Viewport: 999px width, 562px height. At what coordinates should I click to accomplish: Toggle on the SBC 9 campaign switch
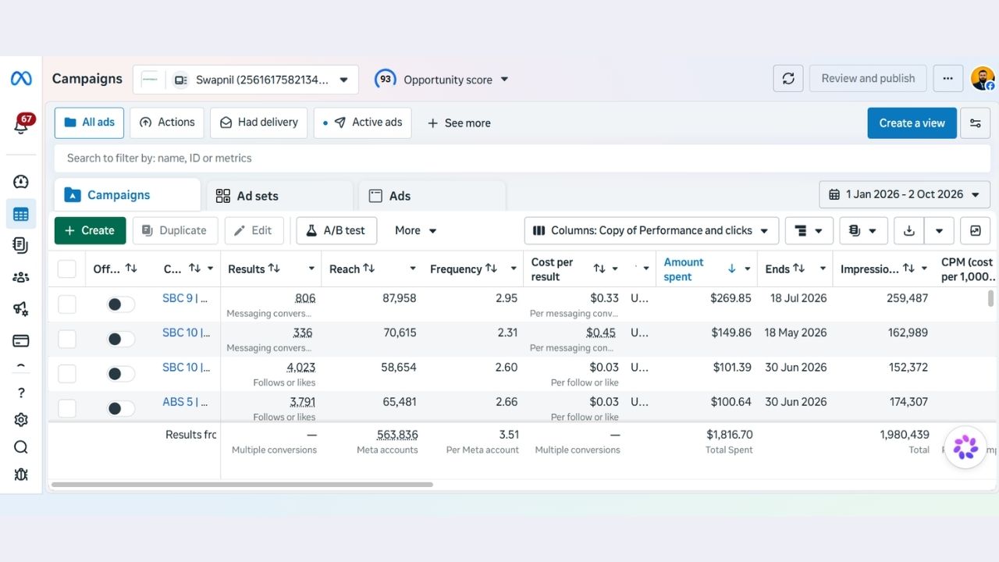coord(120,304)
